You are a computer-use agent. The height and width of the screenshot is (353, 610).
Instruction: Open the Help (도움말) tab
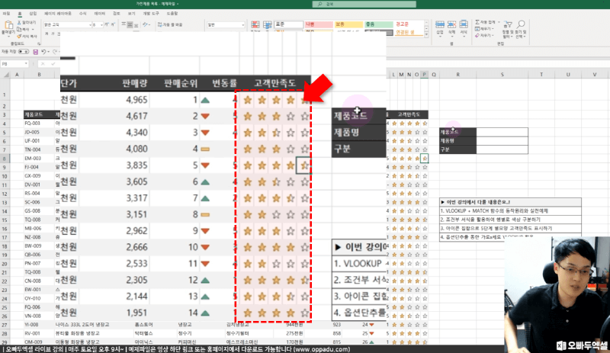(172, 13)
